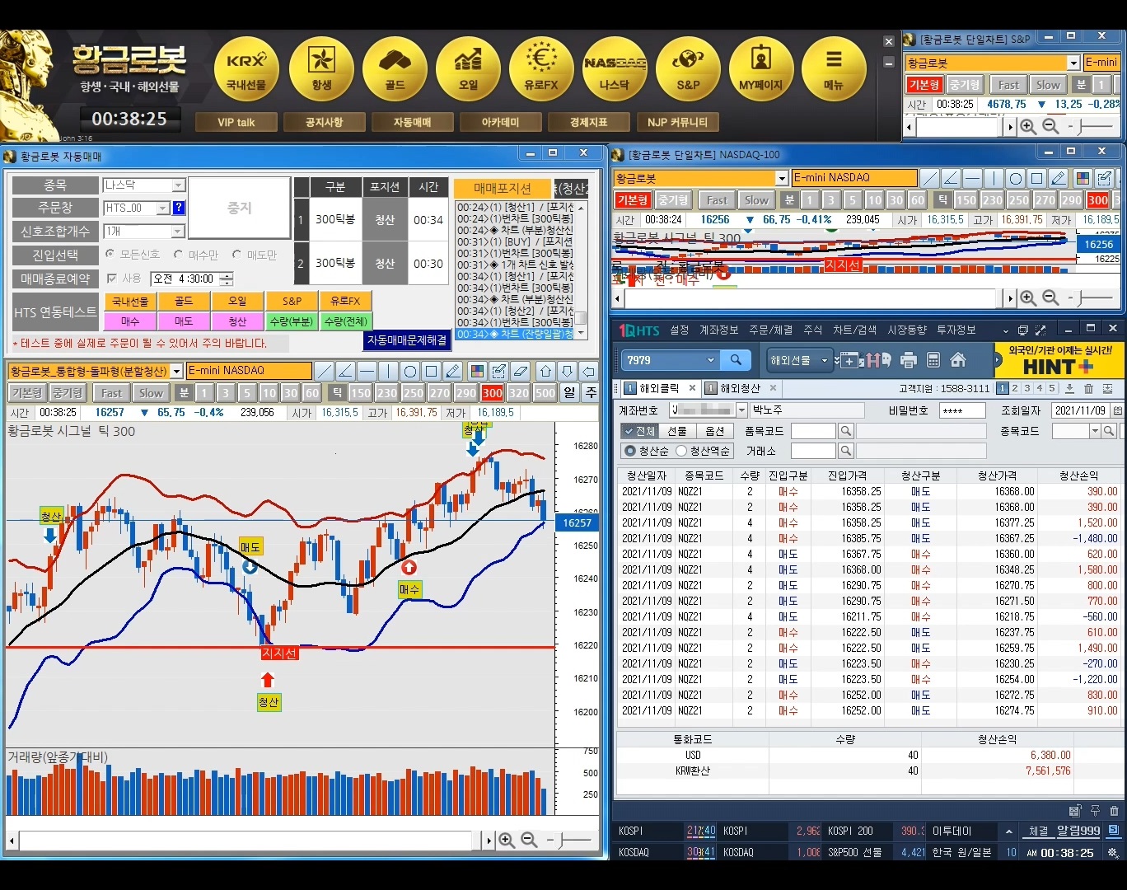Select the diagonal line drawing tool in main chart
The image size is (1127, 890).
(x=325, y=371)
